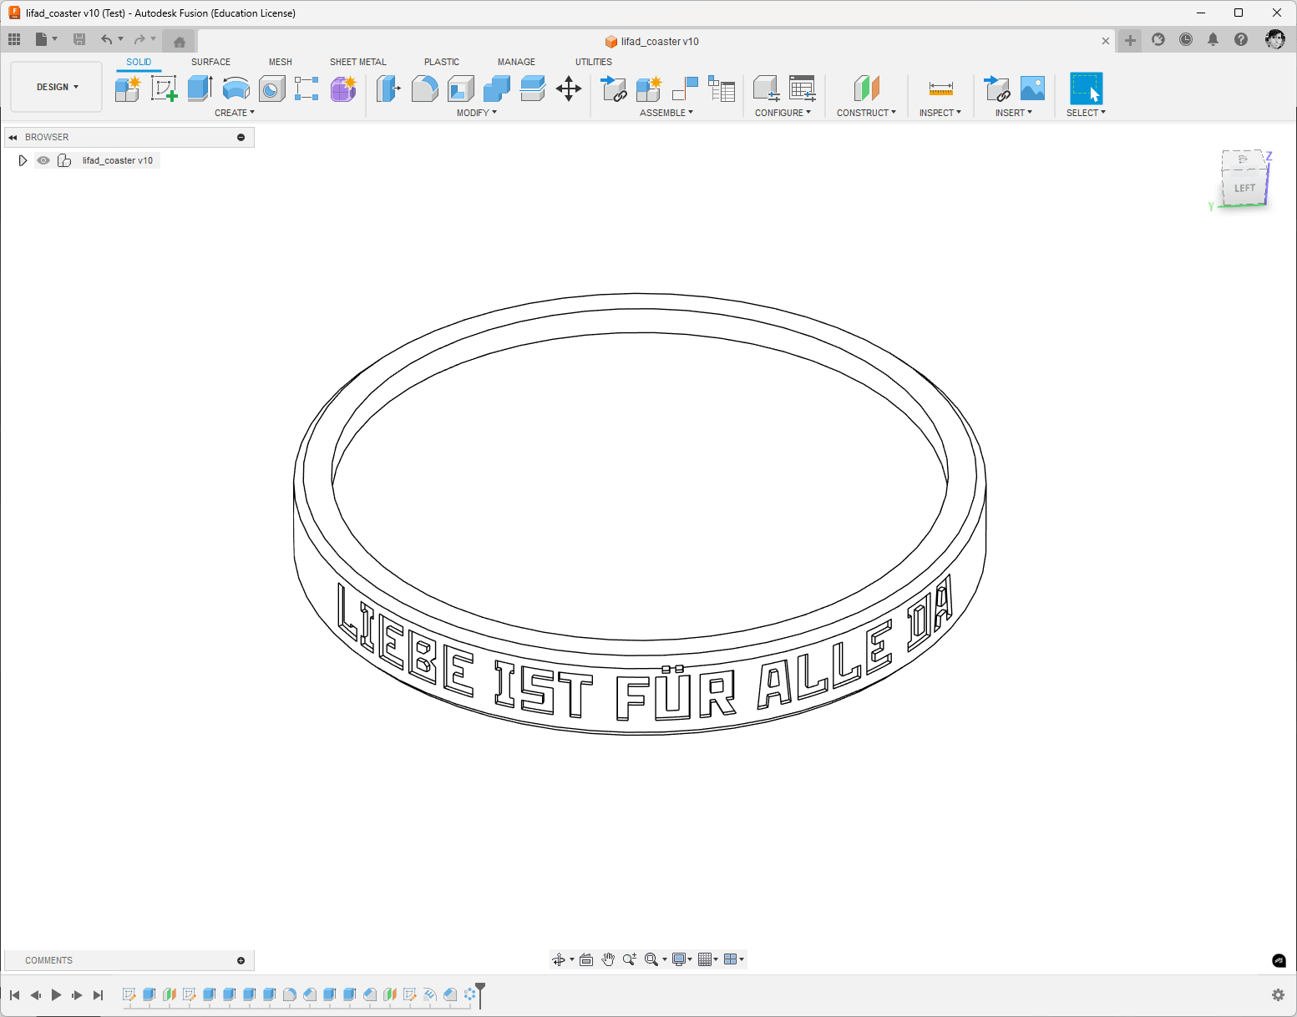
Task: Open the INSPECT dropdown menu
Action: coord(940,113)
